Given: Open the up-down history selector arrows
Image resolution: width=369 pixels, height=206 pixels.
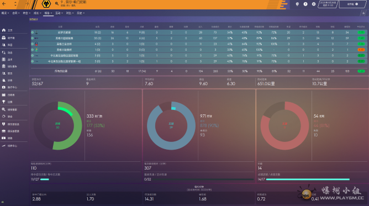Looking at the screenshot, I should point(15,4).
